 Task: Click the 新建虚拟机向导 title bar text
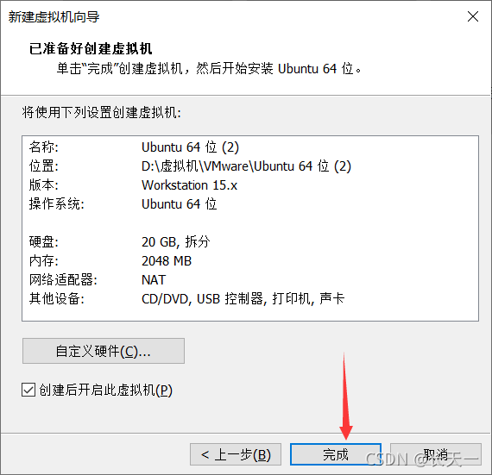(x=54, y=17)
